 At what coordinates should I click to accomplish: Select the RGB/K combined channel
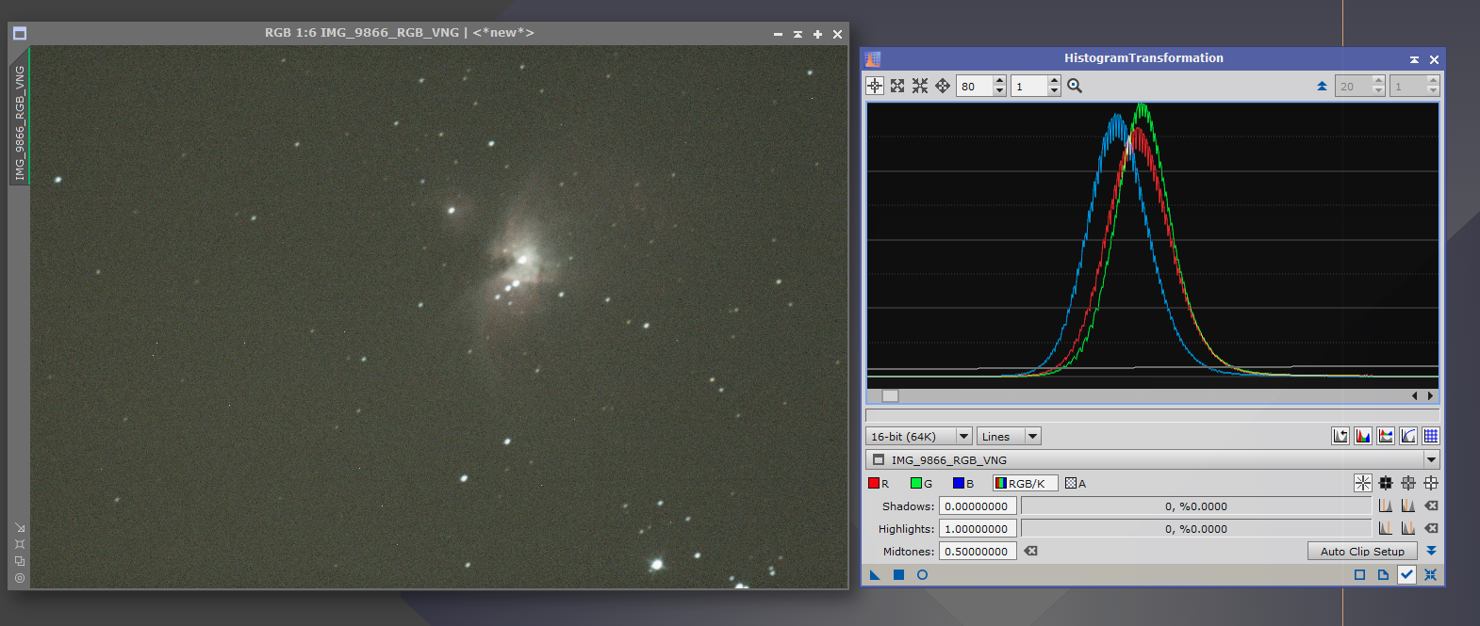pos(1025,484)
